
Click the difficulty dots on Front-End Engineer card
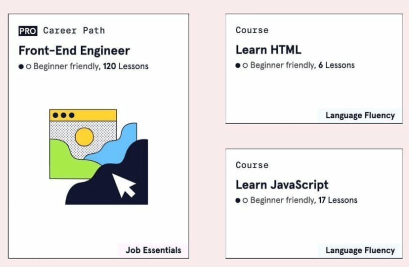click(25, 66)
